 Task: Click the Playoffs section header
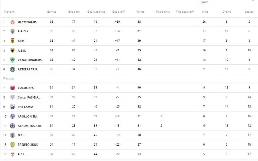point(9,12)
